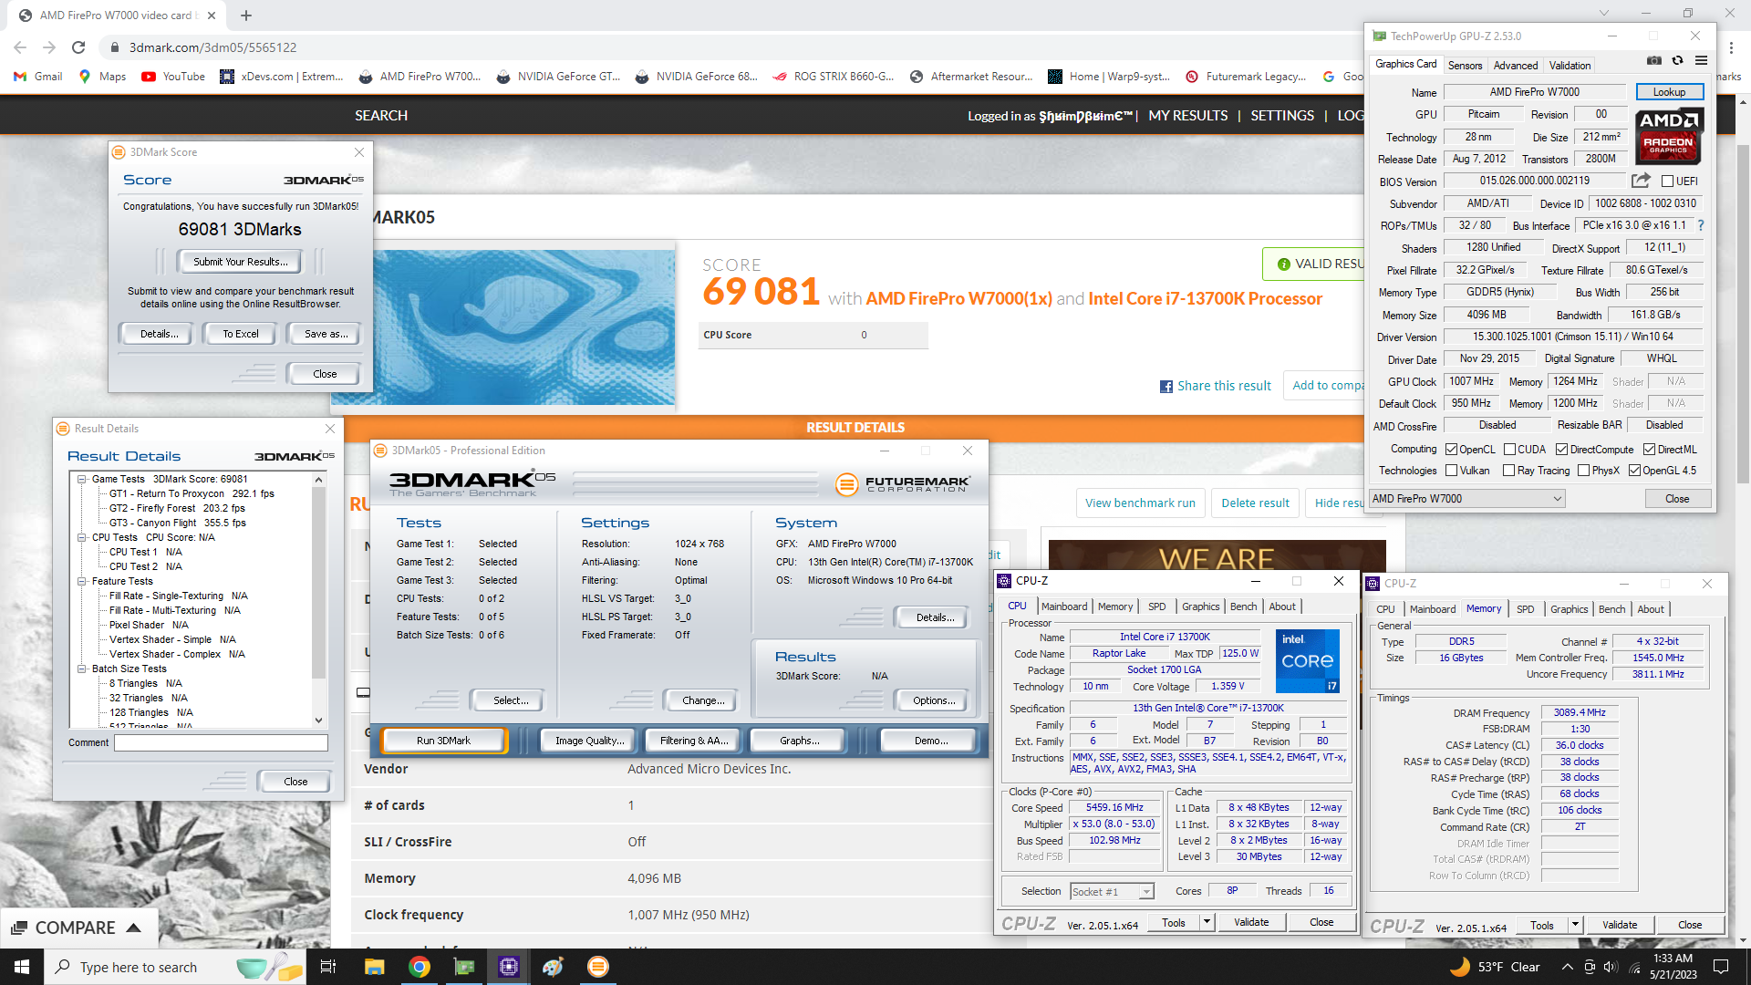Open the SPD tab in right CPU-Z
This screenshot has width=1751, height=985.
(1525, 609)
